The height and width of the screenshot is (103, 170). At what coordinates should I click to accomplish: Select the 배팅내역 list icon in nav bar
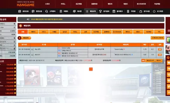87,11
